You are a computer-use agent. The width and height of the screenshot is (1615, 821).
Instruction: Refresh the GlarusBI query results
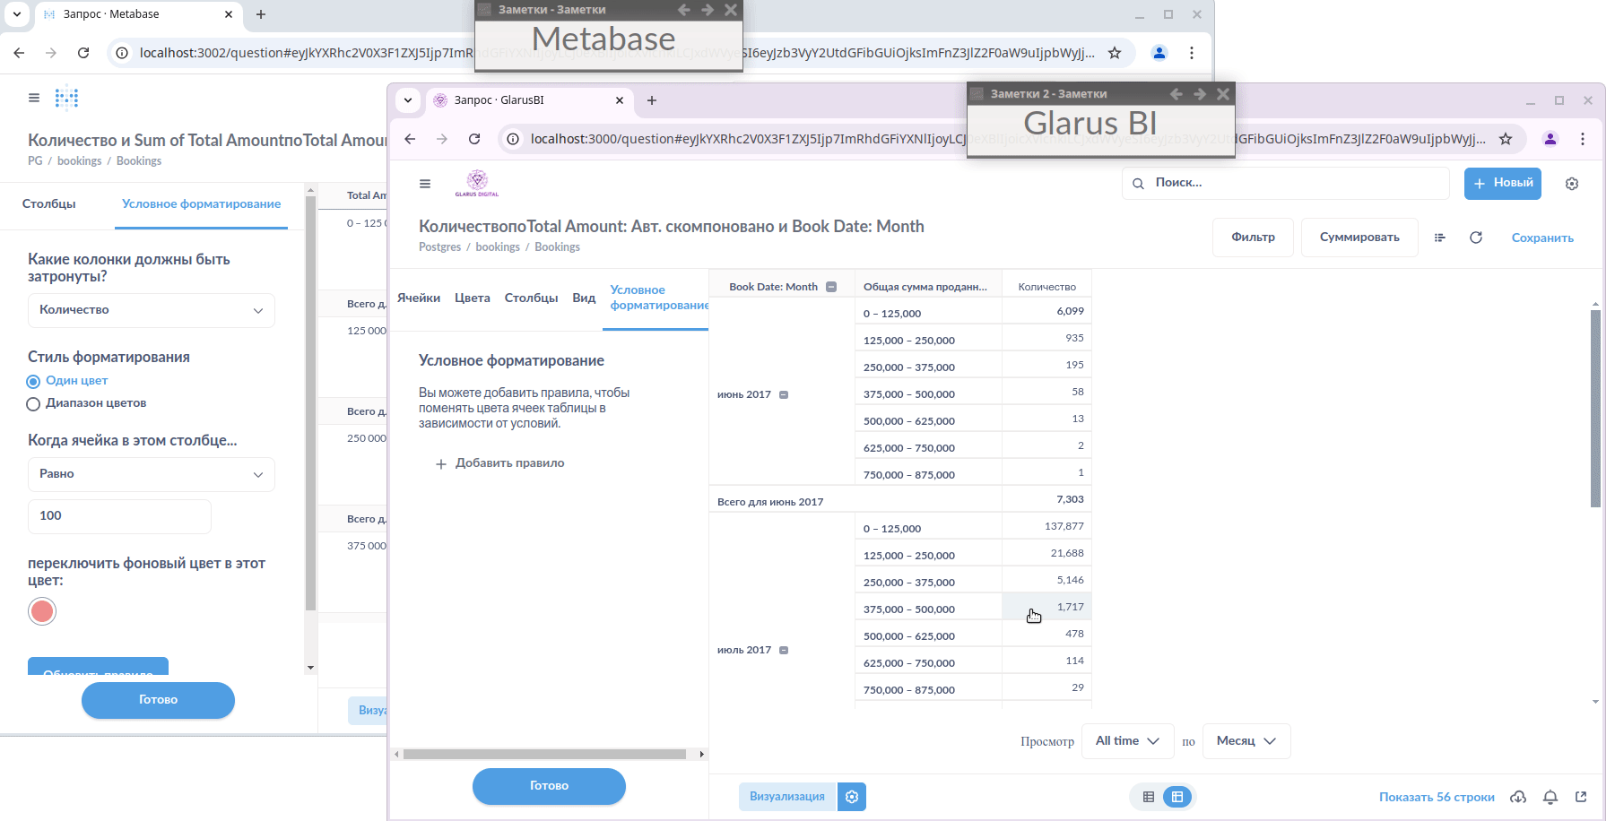(x=1475, y=238)
